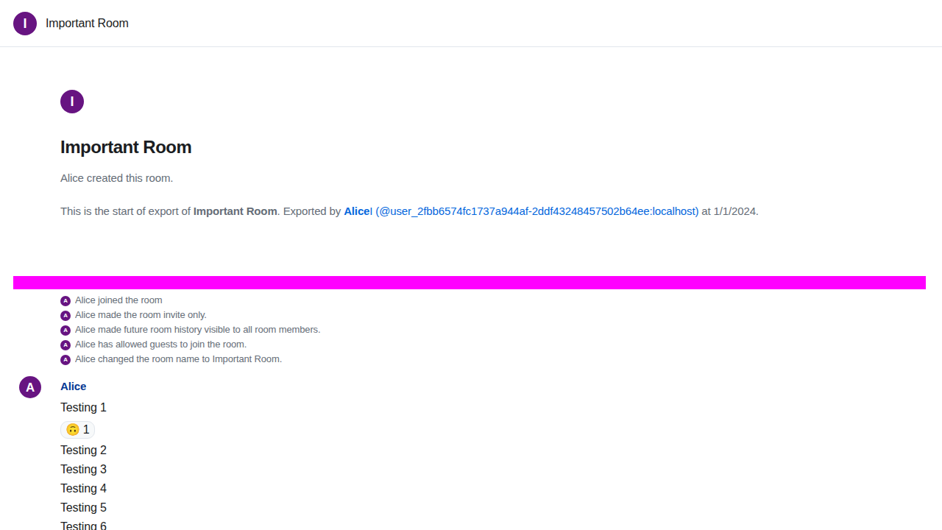Click the blue Alice sender name
Viewport: 942px width, 530px height.
(x=74, y=386)
